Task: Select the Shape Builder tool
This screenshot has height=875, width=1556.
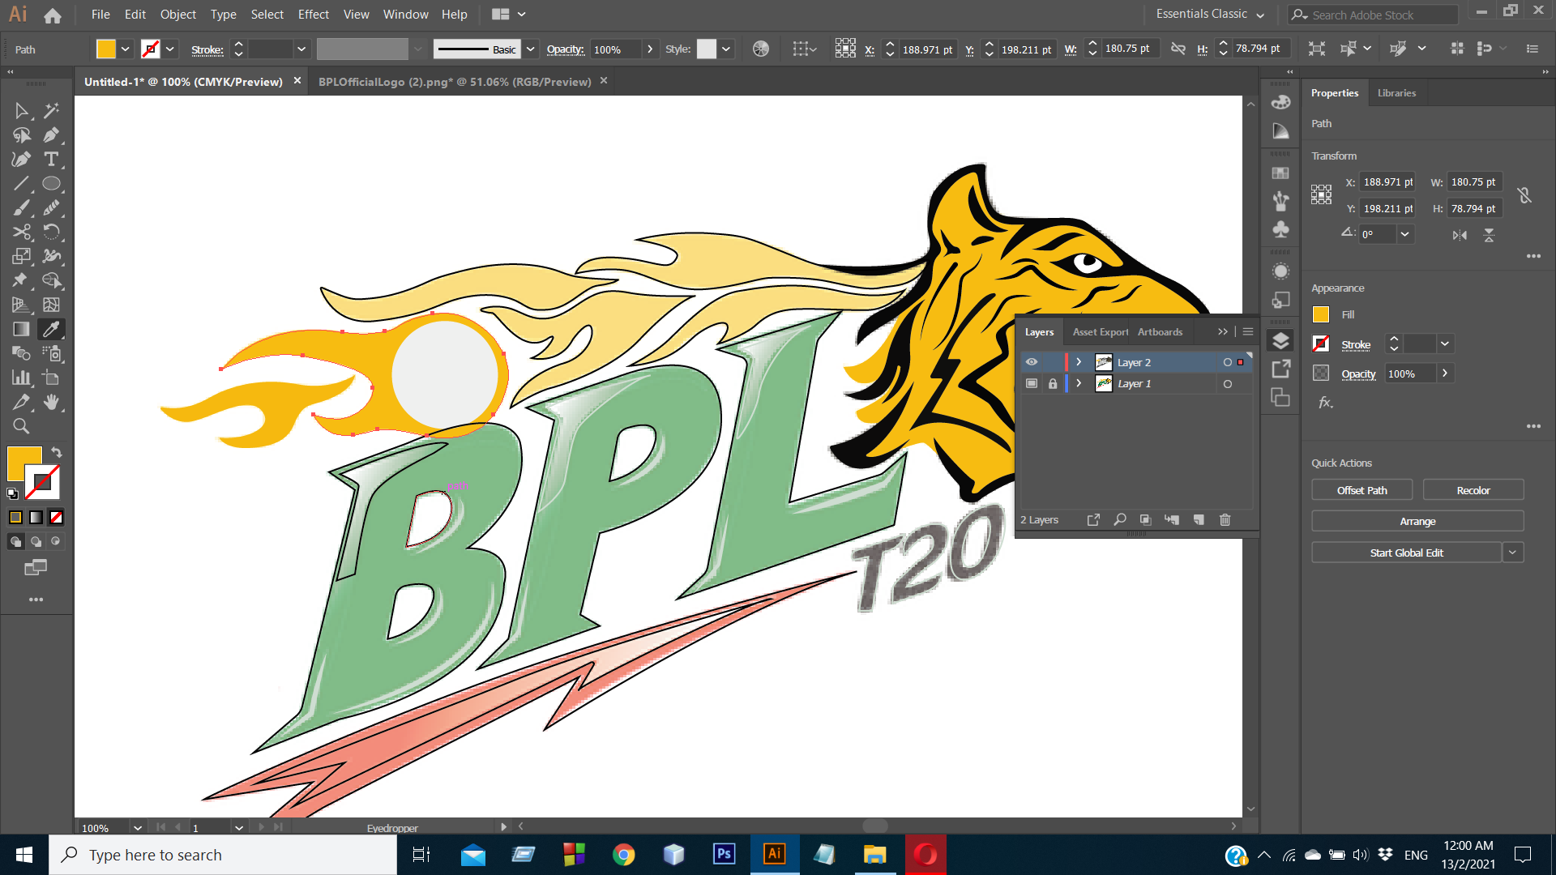Action: [51, 281]
